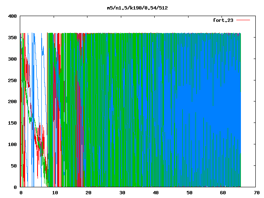Click the red legend line sample

243,20
